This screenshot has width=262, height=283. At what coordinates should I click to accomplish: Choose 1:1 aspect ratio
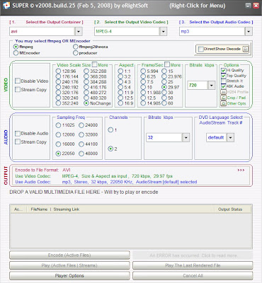pyautogui.click(x=120, y=71)
